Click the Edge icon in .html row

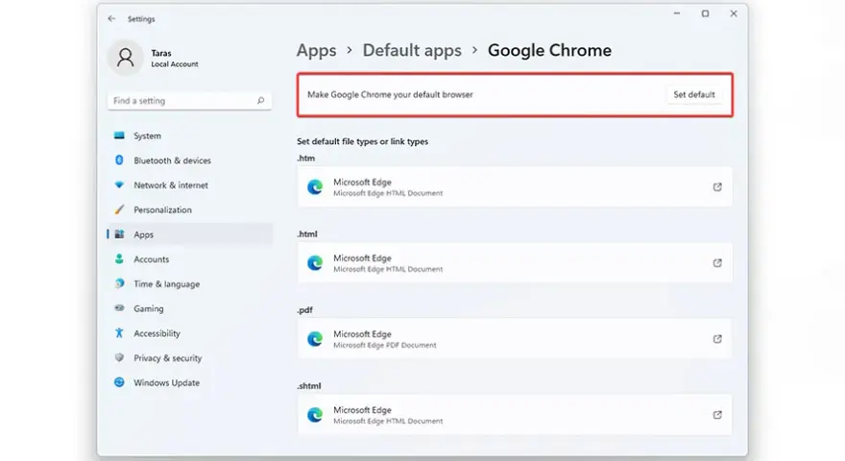pyautogui.click(x=315, y=263)
